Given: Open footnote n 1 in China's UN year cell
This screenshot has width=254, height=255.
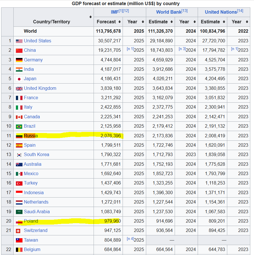Looking at the screenshot, I should (x=235, y=49).
